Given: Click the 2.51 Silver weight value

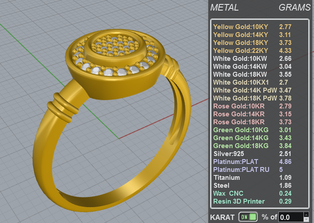Looking at the screenshot, I should [285, 154].
